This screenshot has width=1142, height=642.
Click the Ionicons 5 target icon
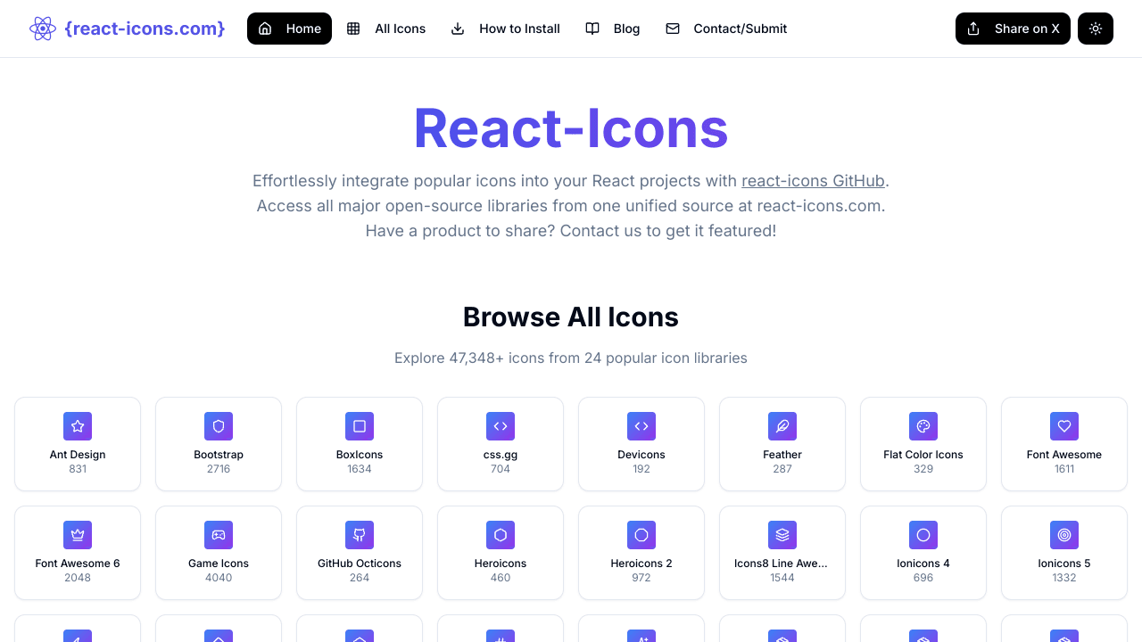pyautogui.click(x=1064, y=535)
